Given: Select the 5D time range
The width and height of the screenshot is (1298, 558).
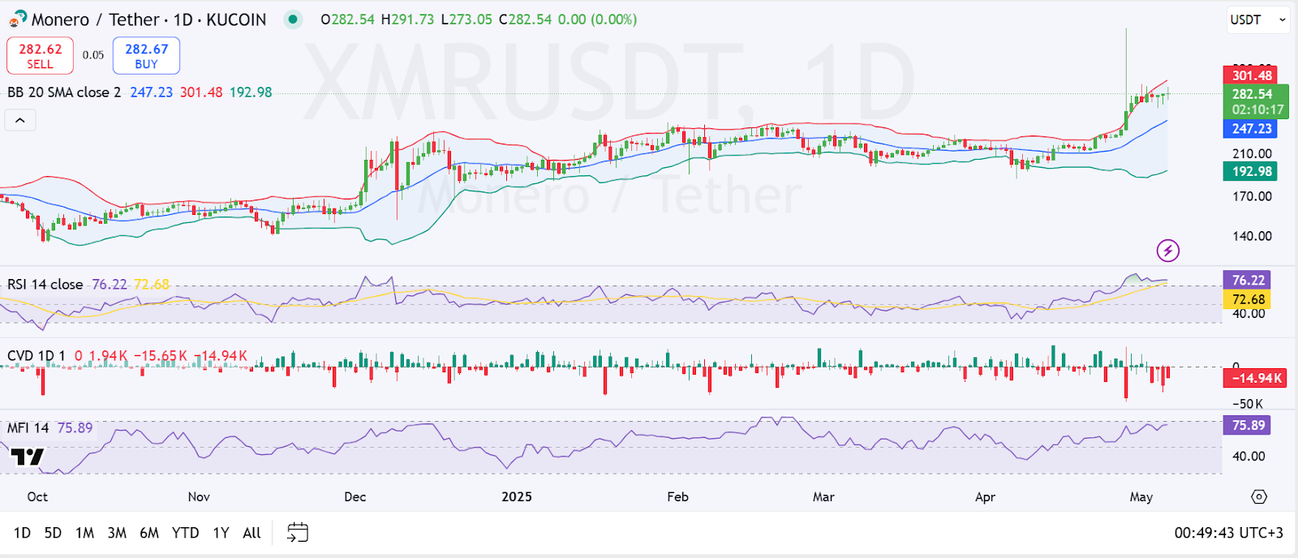Looking at the screenshot, I should tap(53, 533).
